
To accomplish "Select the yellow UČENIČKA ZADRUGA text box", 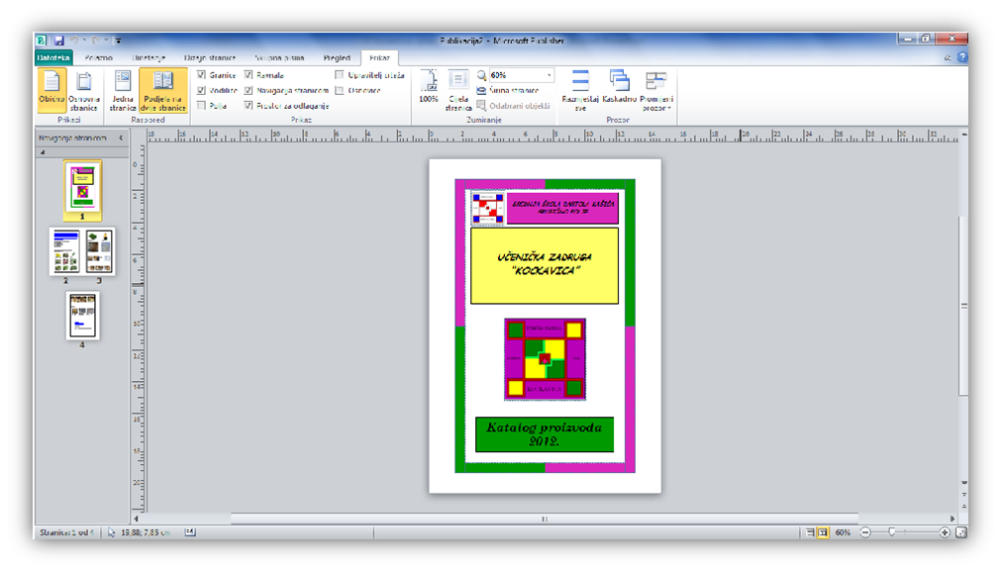I will [545, 265].
